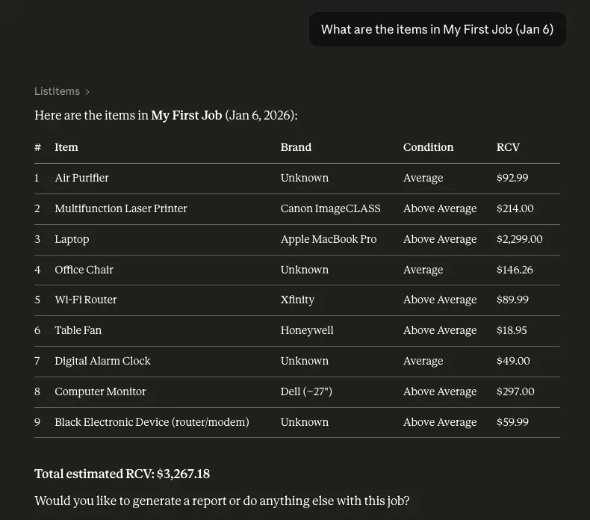Click the Canon ImageCLASS brand cell
This screenshot has height=520, width=590.
pos(330,208)
